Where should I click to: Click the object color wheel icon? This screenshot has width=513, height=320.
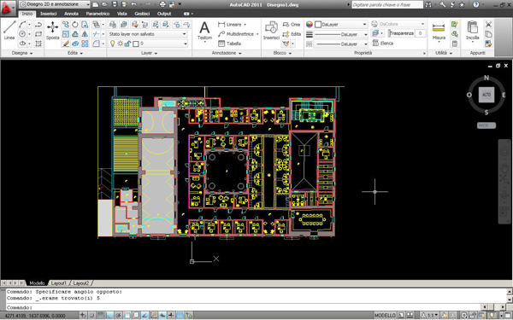point(310,25)
